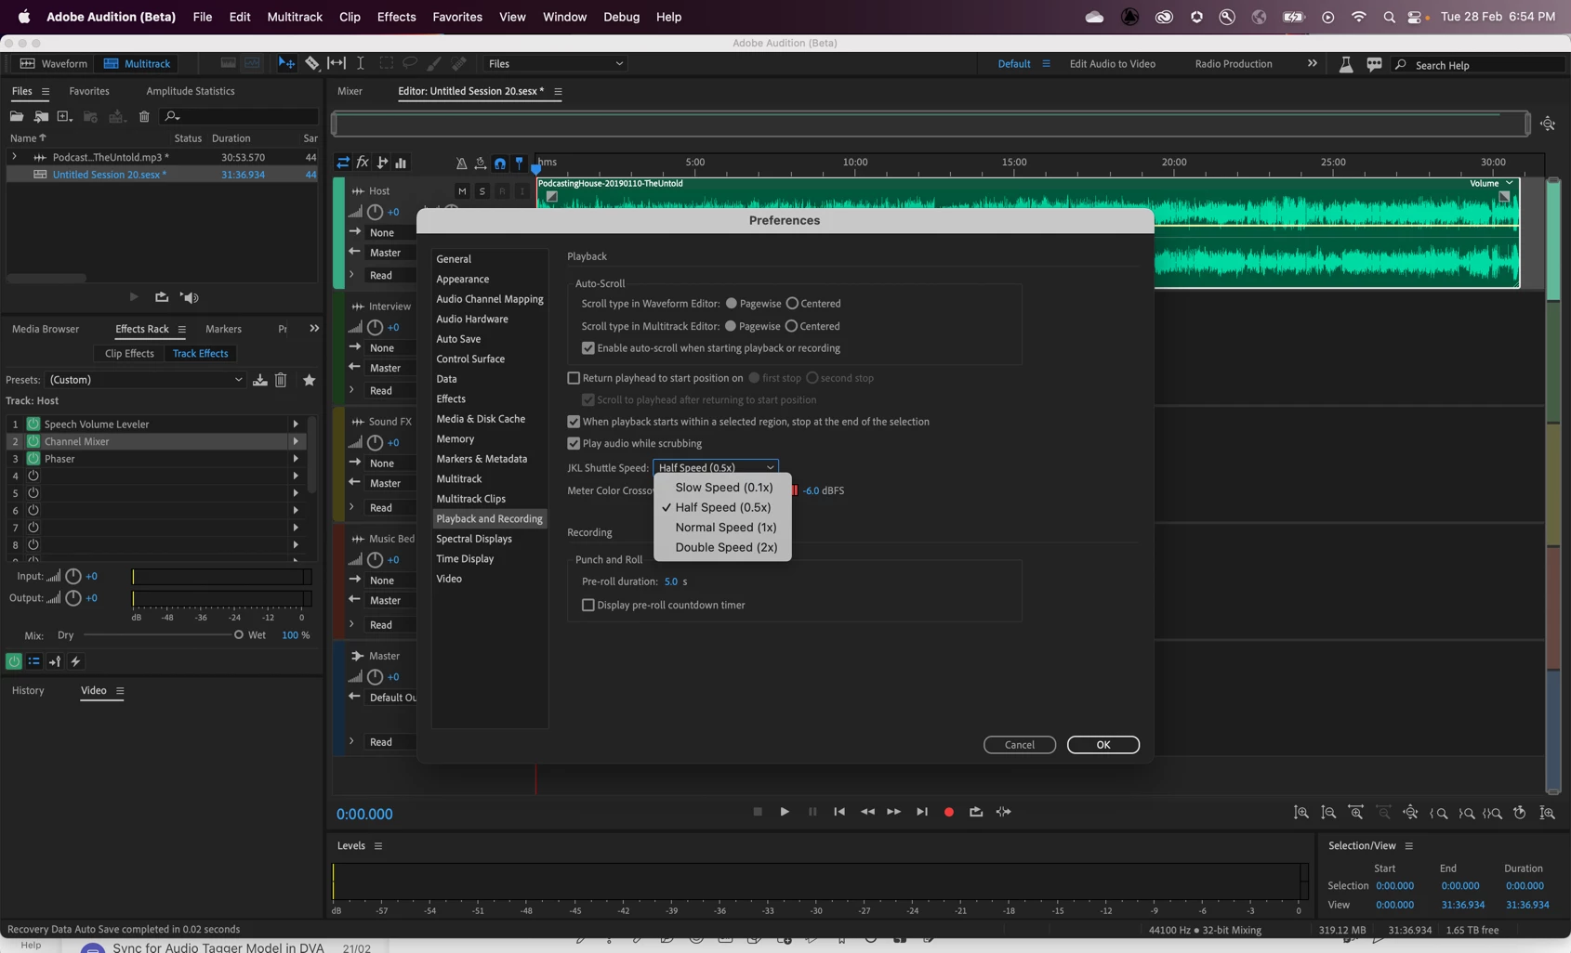Uncheck Enable auto-scroll when starting playback
Screen dimensions: 1571x953
(588, 348)
